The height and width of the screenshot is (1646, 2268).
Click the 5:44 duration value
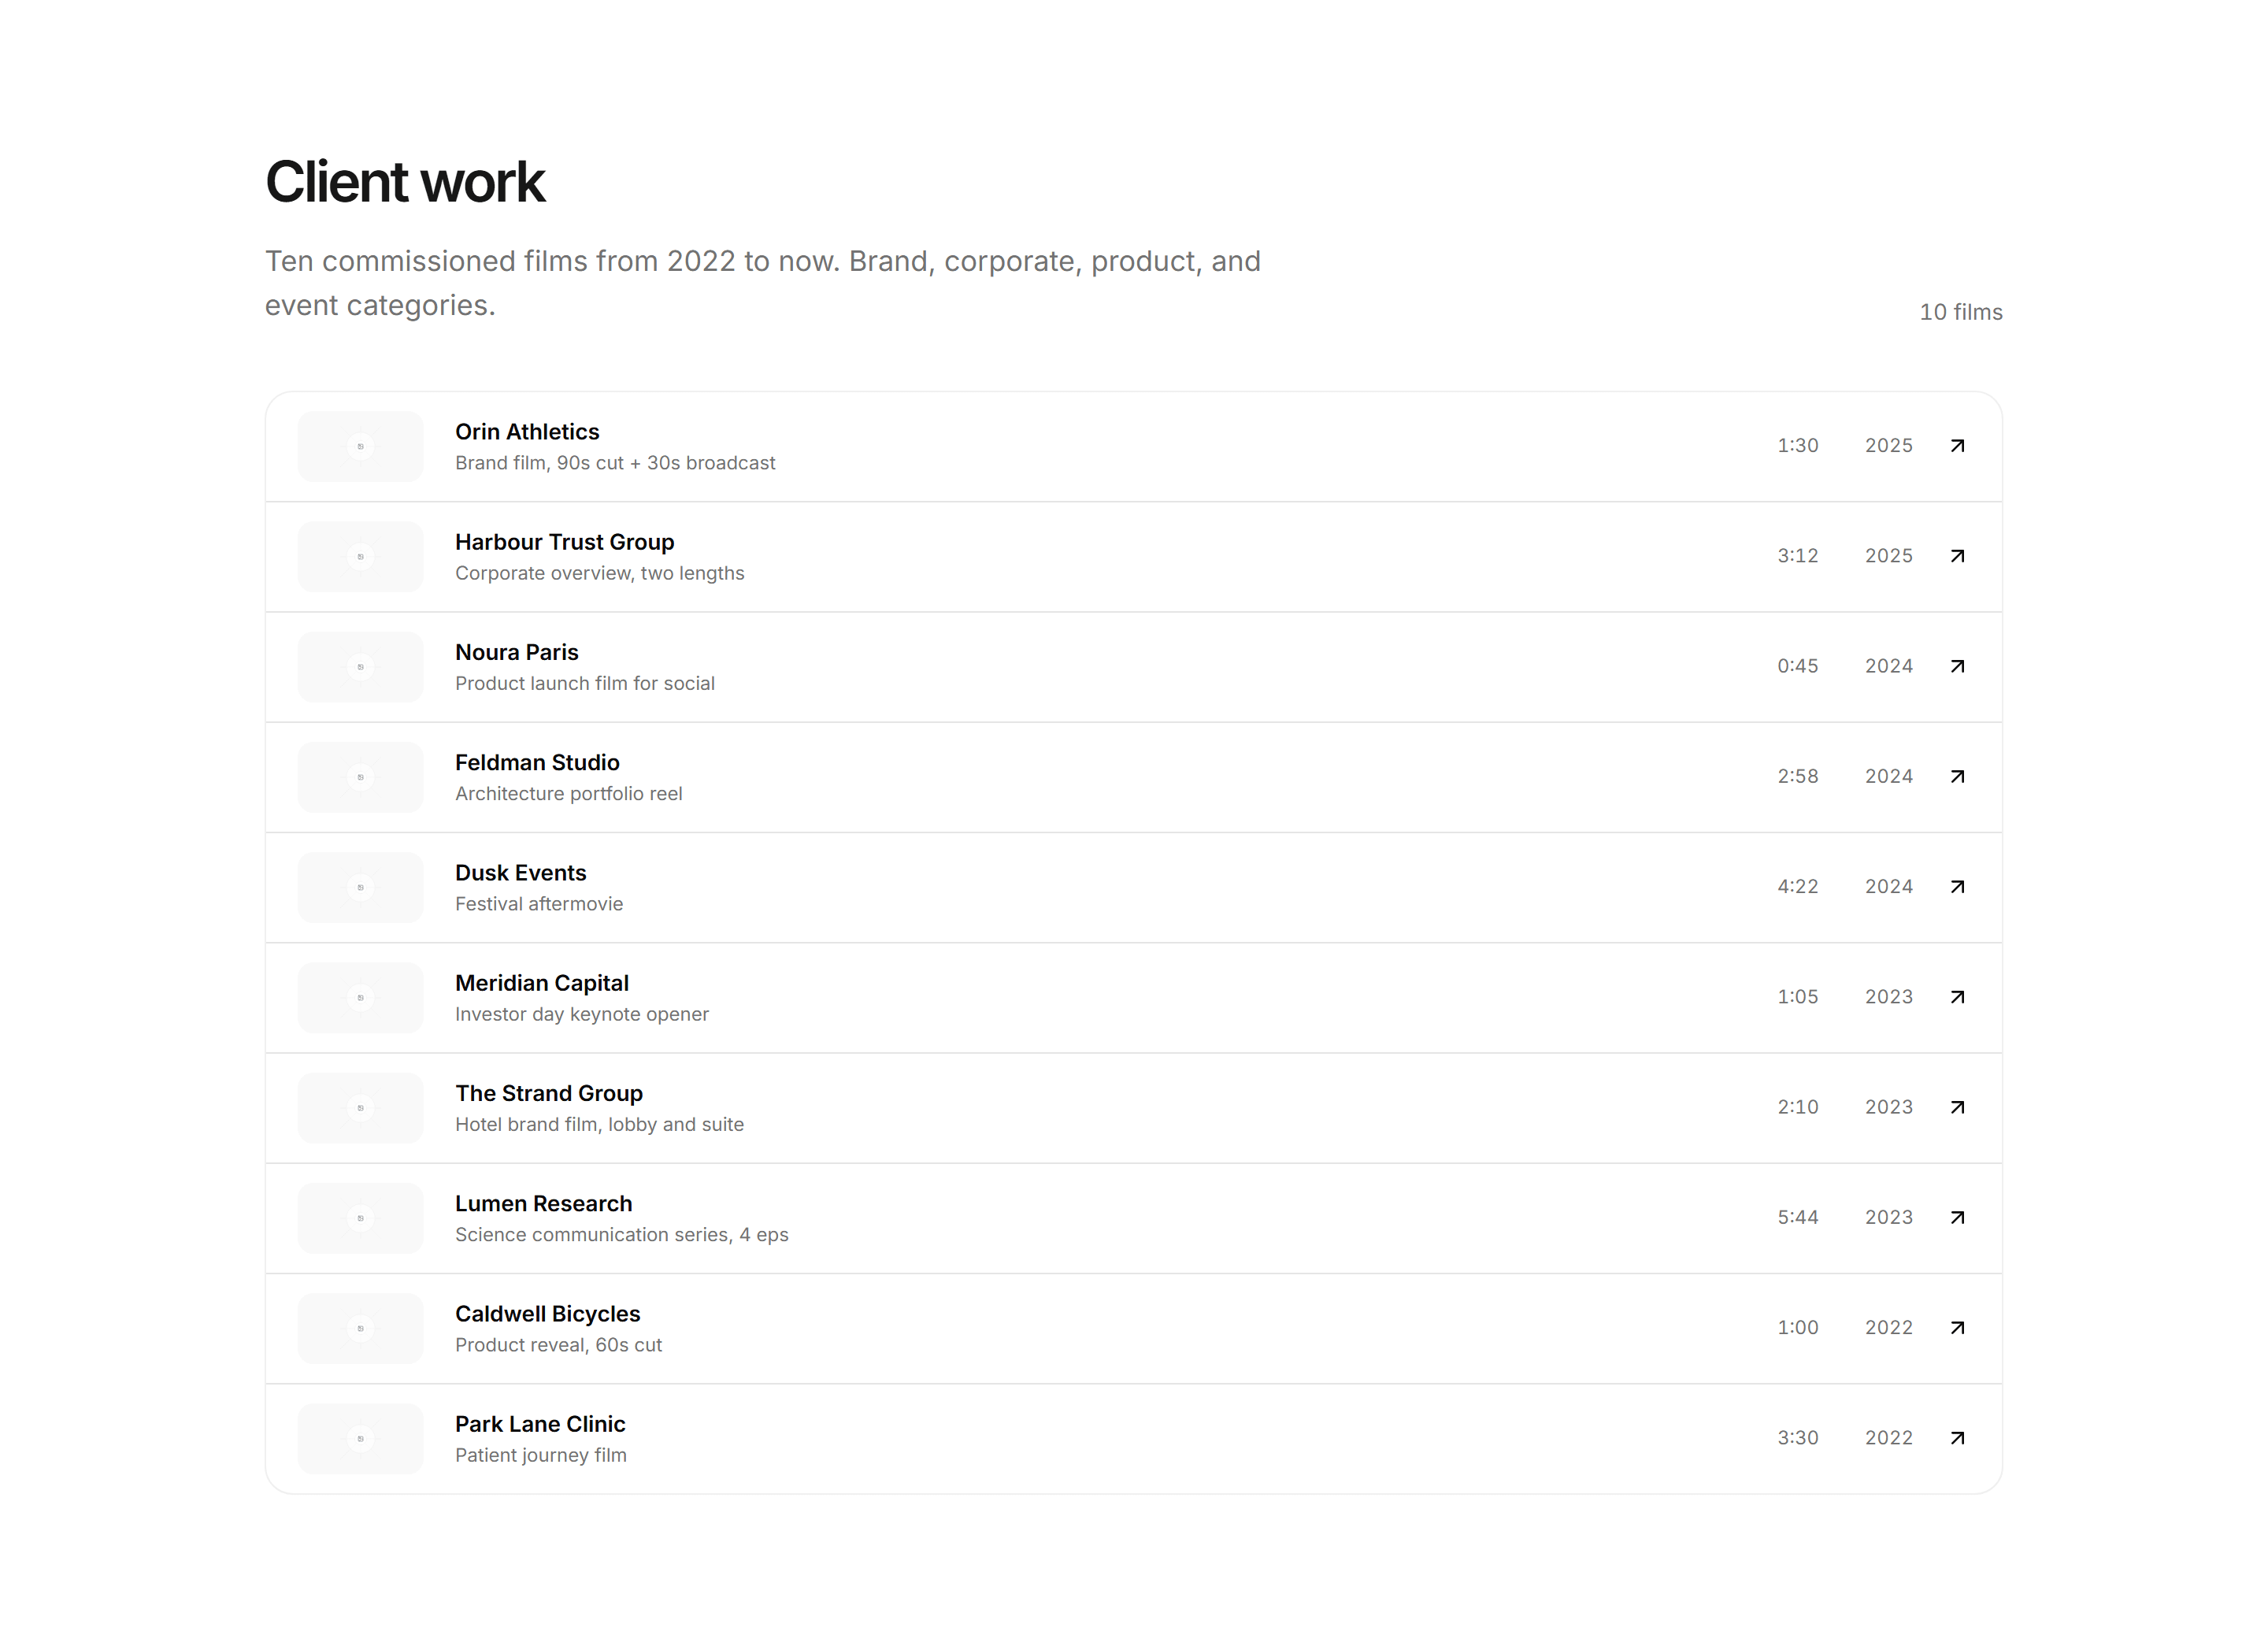tap(1797, 1218)
